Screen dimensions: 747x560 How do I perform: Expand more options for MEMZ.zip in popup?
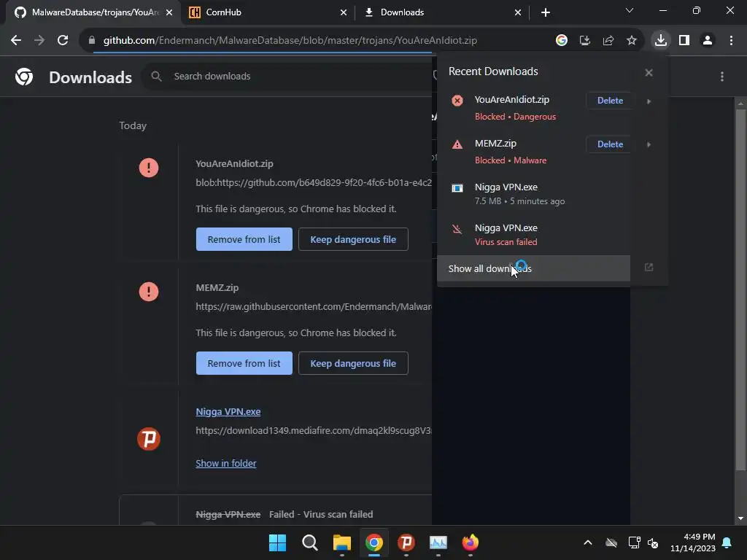tap(649, 144)
